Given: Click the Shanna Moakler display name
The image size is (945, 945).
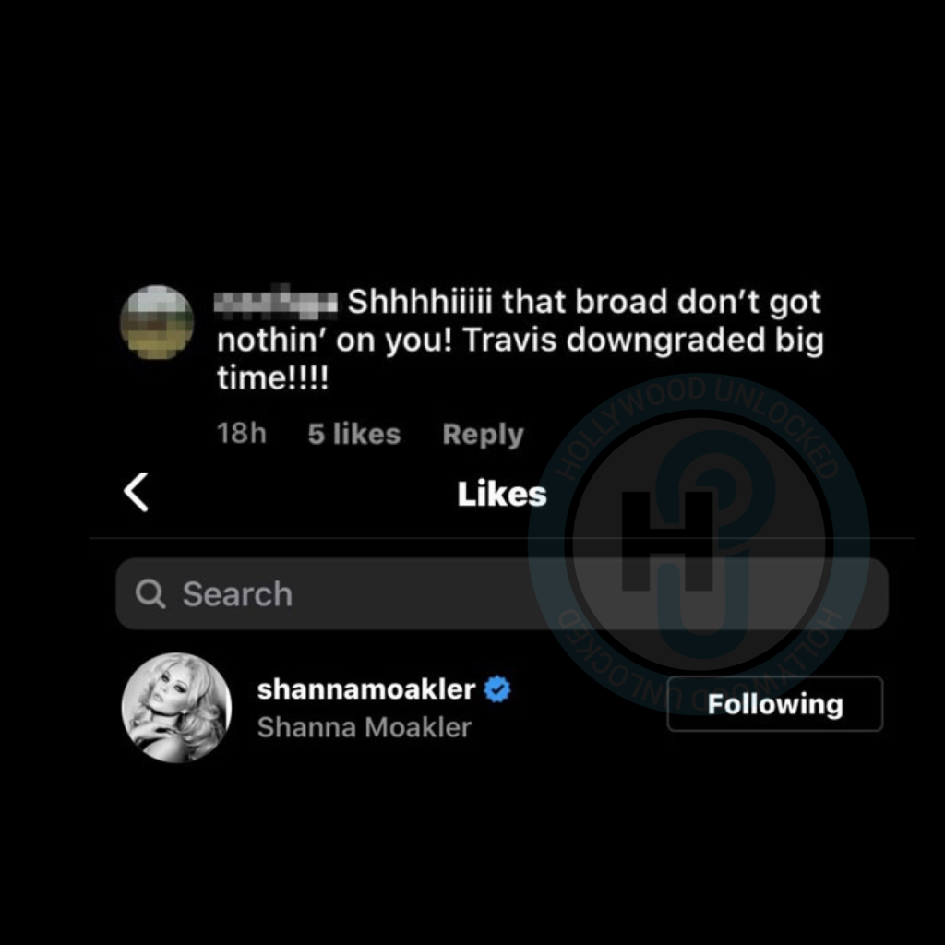Looking at the screenshot, I should [364, 727].
